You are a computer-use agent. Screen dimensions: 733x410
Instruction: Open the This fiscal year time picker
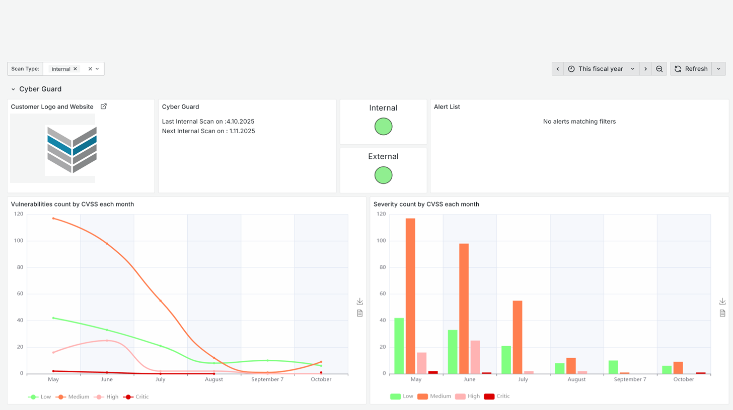(602, 69)
